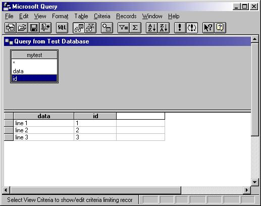Image resolution: width=261 pixels, height=206 pixels.
Task: Click the row selector for line 3
Action: (x=9, y=137)
